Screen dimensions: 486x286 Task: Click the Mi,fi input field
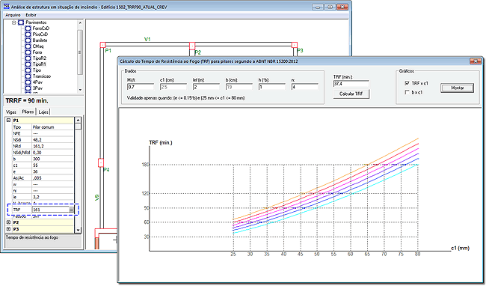(x=141, y=87)
